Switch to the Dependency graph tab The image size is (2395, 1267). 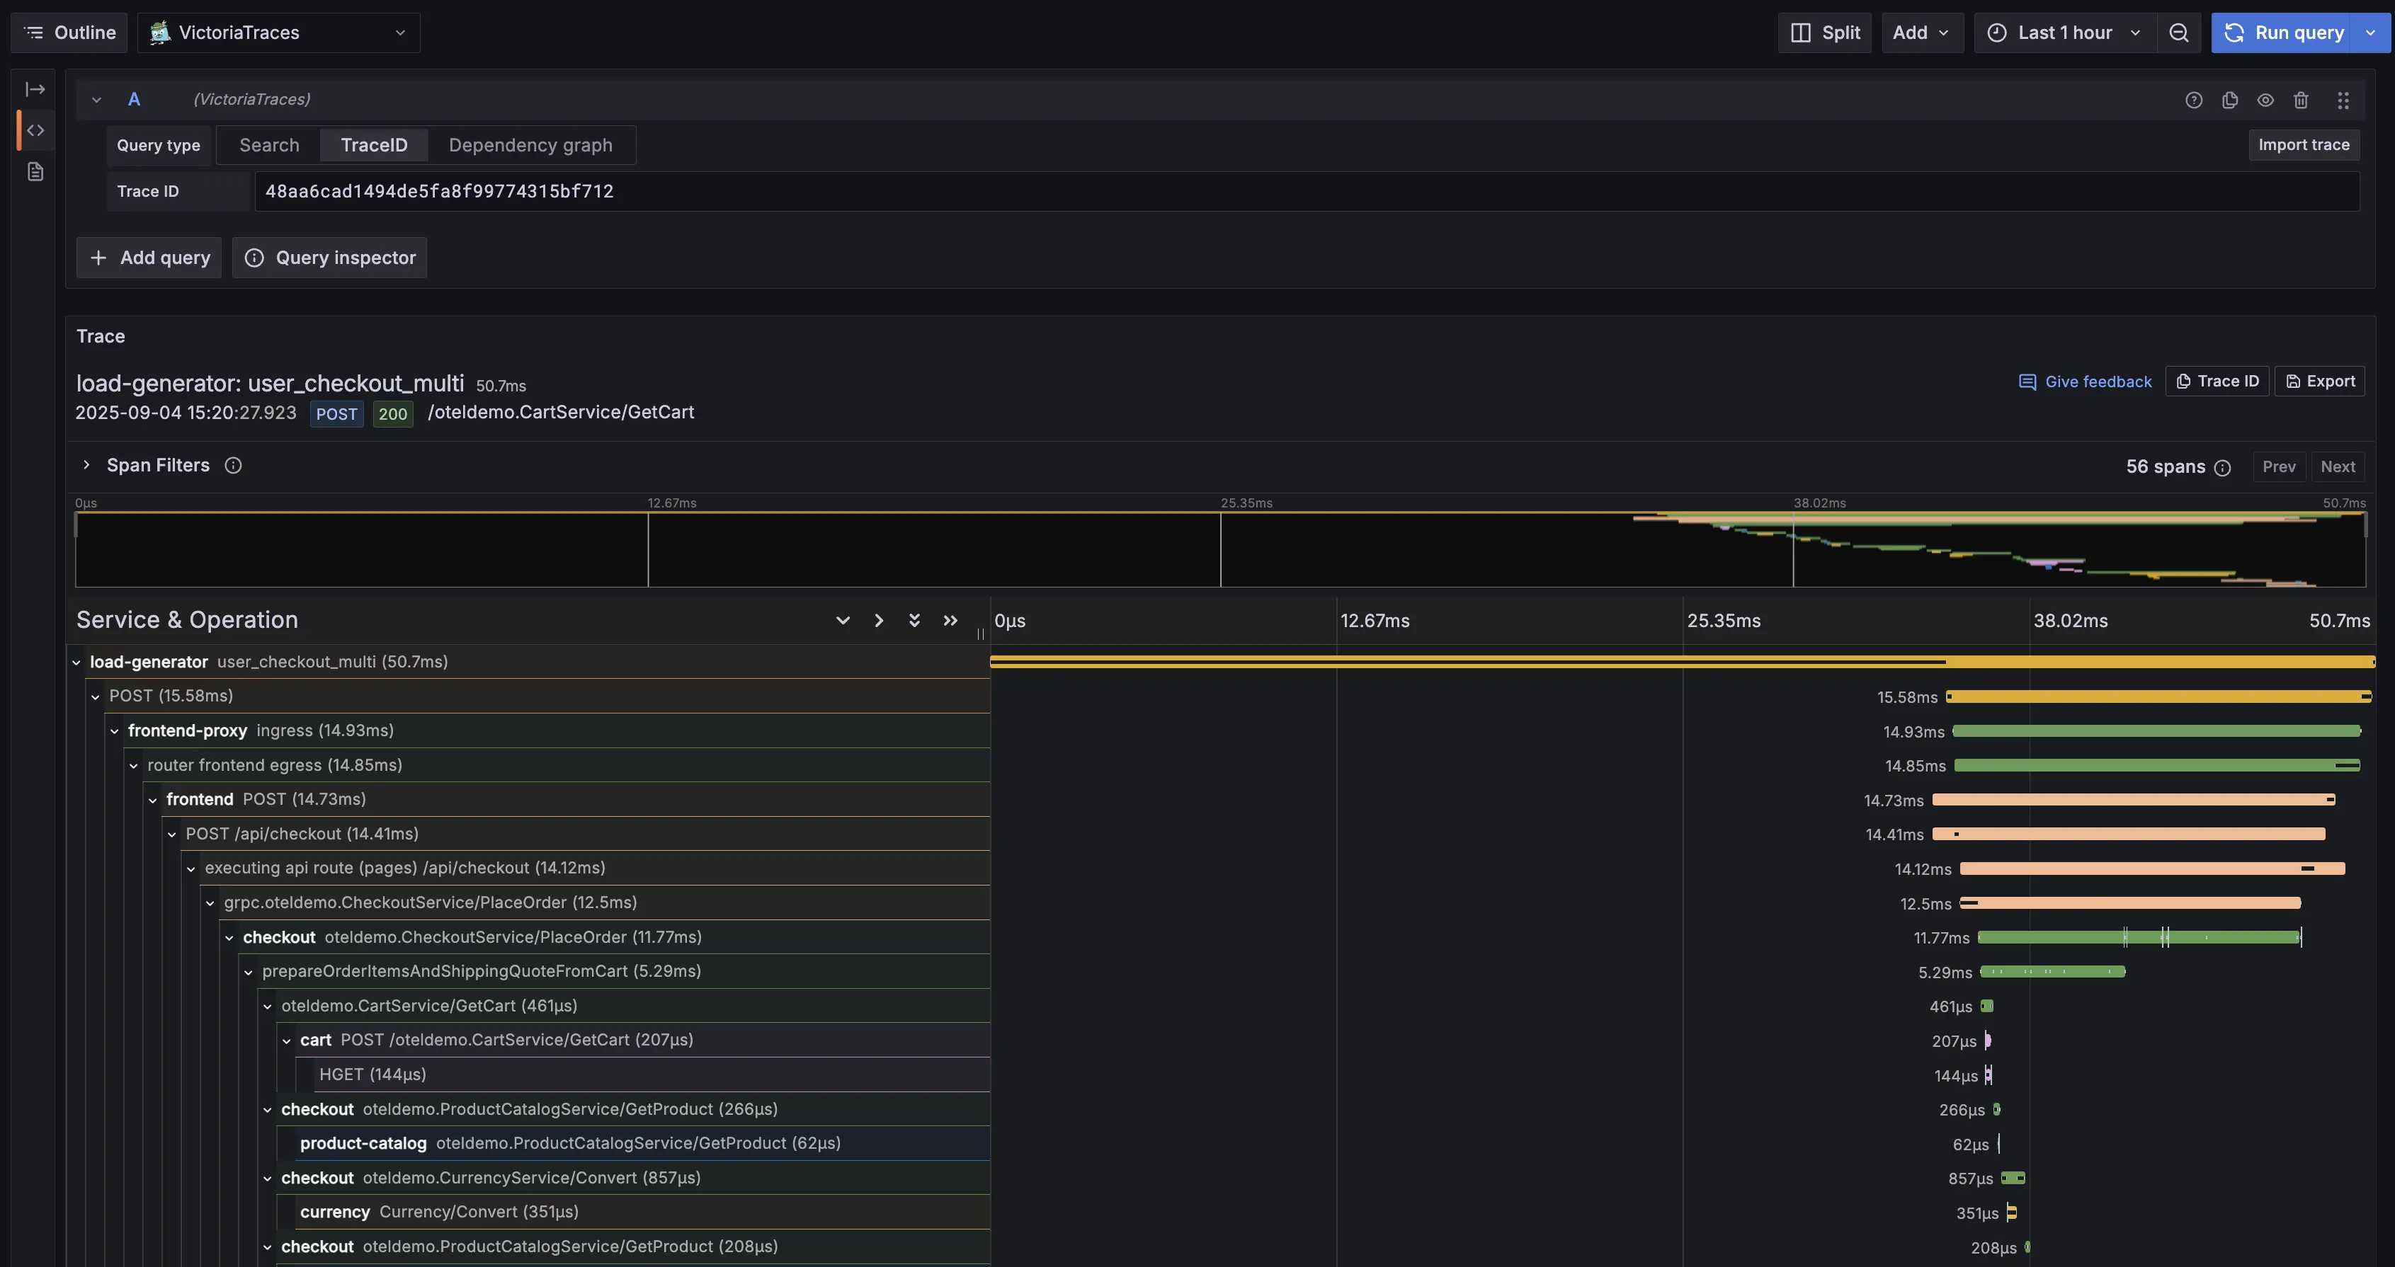[530, 145]
